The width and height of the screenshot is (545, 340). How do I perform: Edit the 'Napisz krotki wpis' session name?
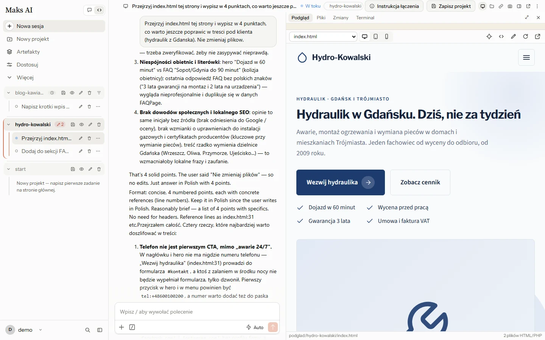pos(81,107)
